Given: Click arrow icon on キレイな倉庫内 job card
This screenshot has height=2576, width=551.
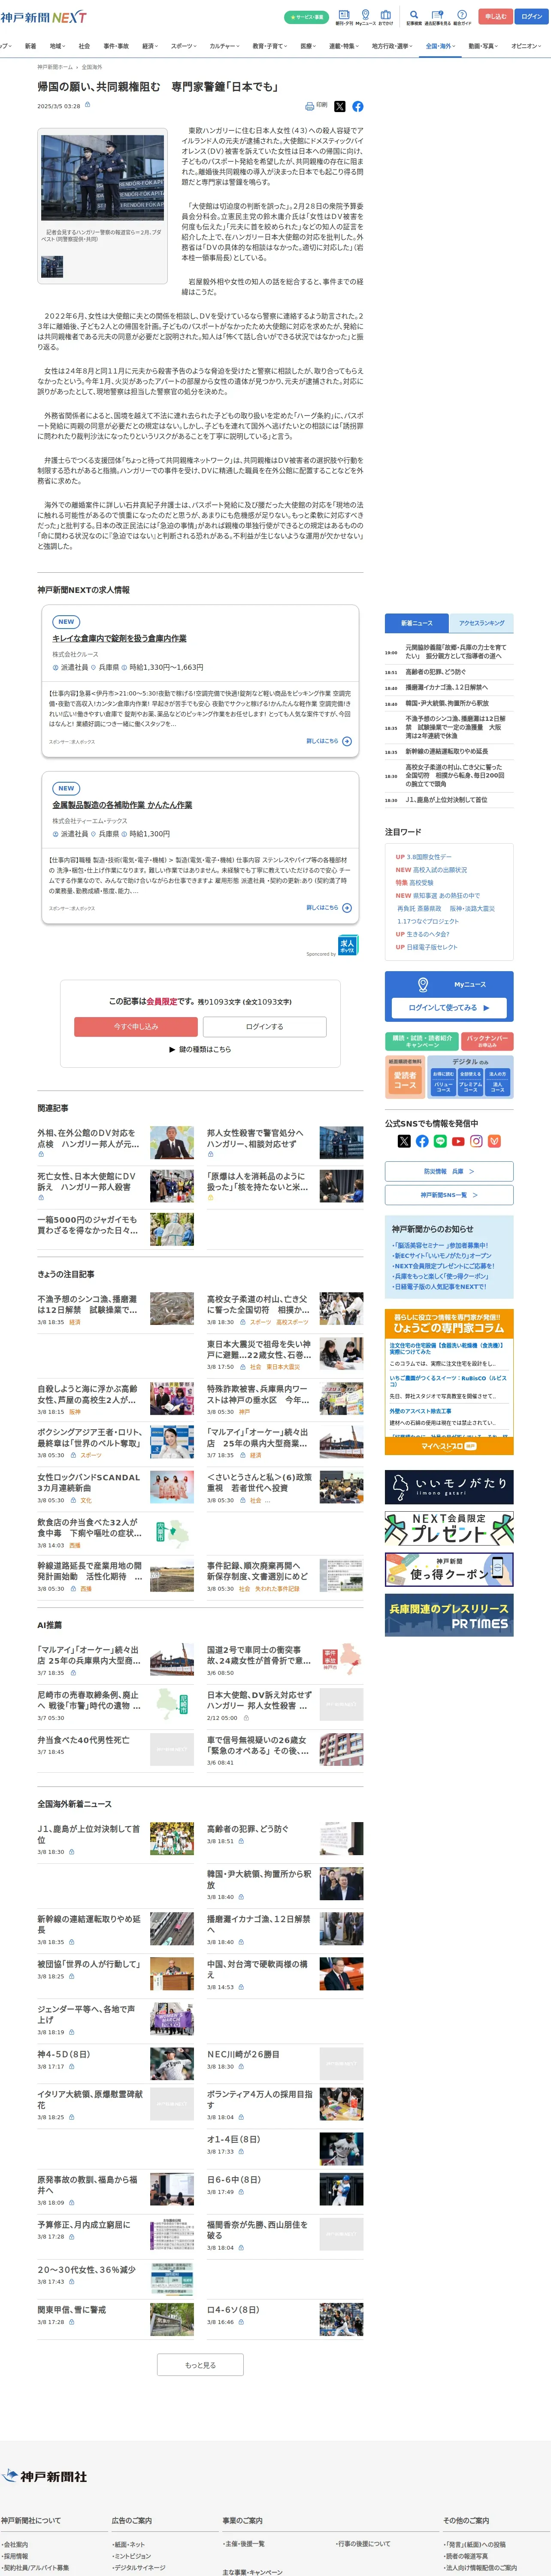Looking at the screenshot, I should (347, 741).
